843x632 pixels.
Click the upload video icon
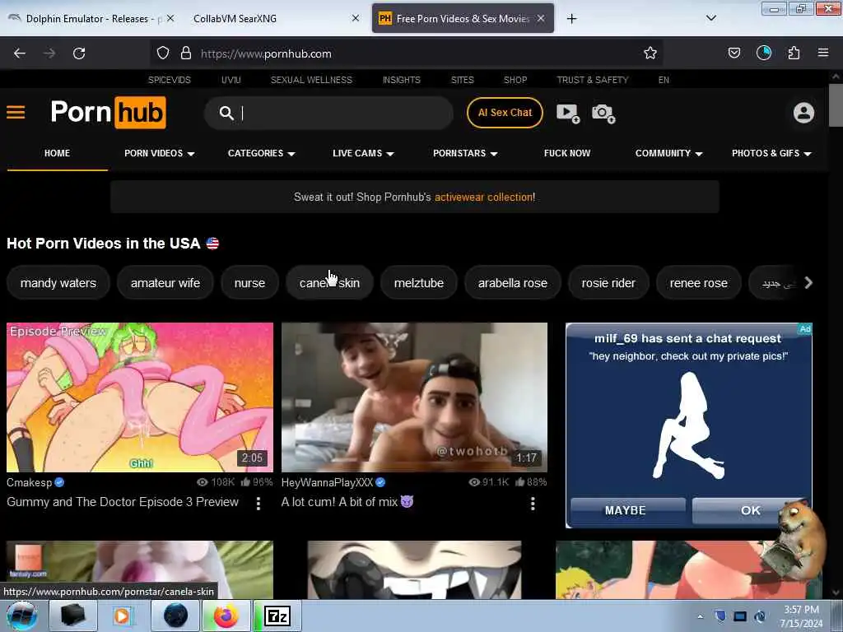tap(568, 113)
